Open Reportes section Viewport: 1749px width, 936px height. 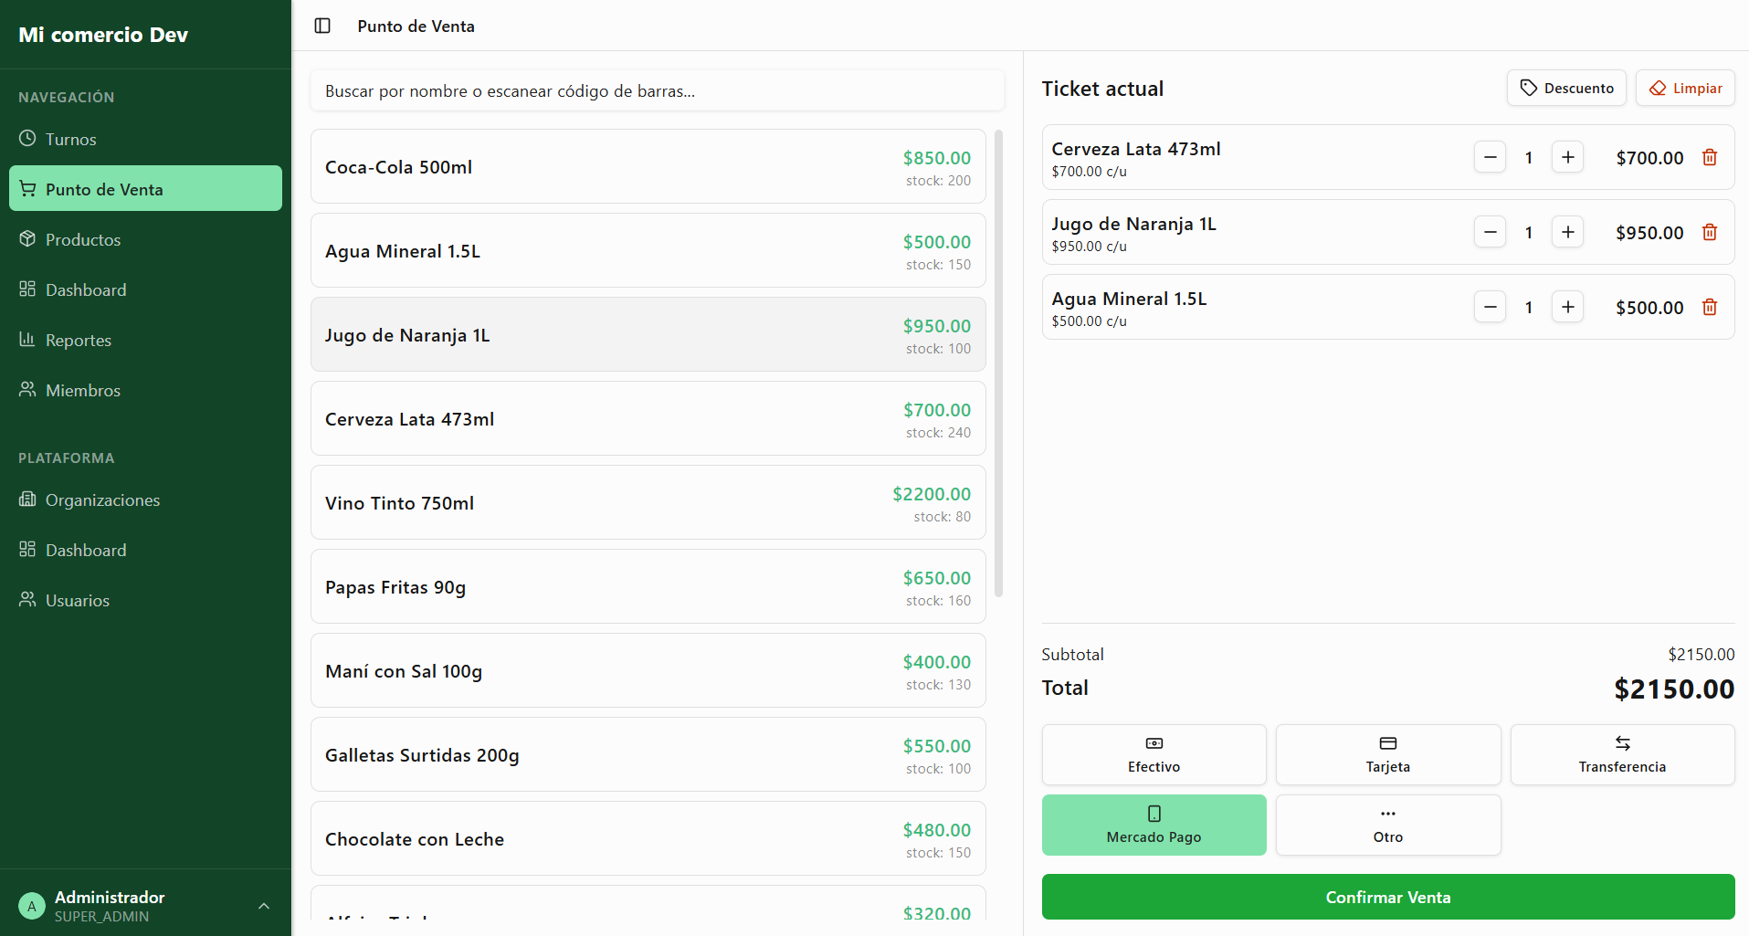click(x=145, y=340)
